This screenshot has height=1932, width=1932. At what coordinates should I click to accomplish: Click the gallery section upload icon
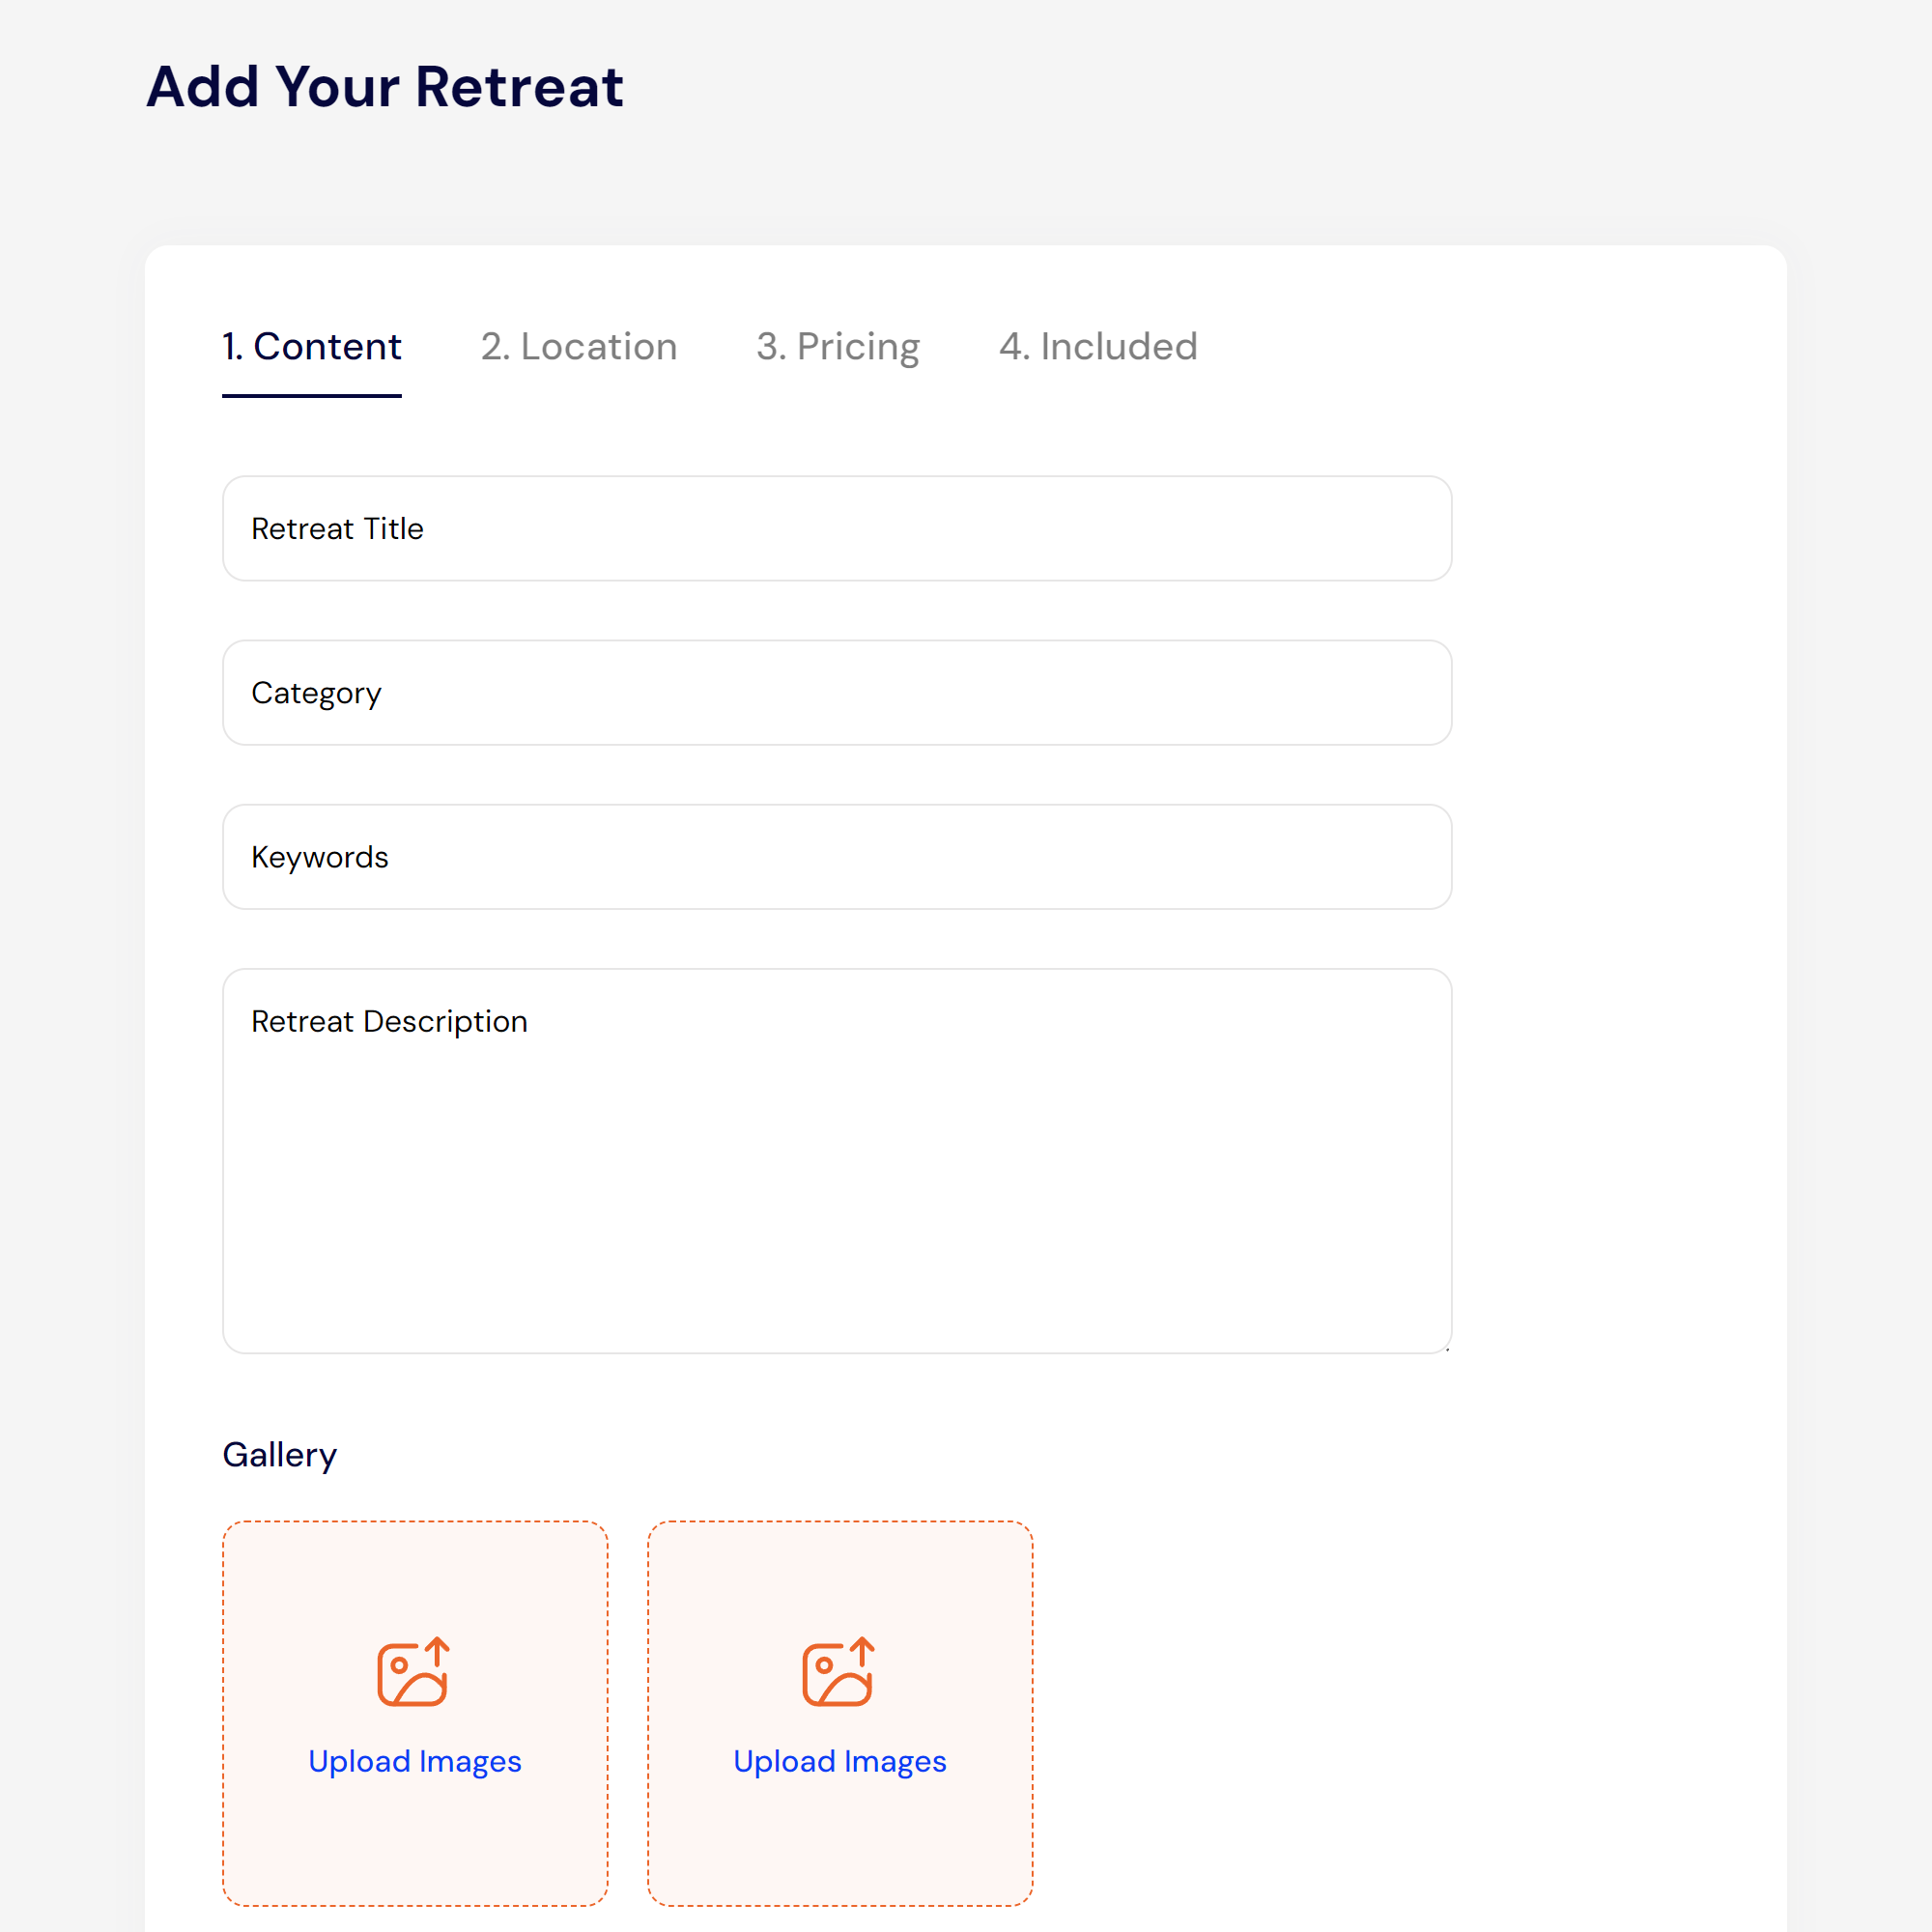click(414, 1670)
